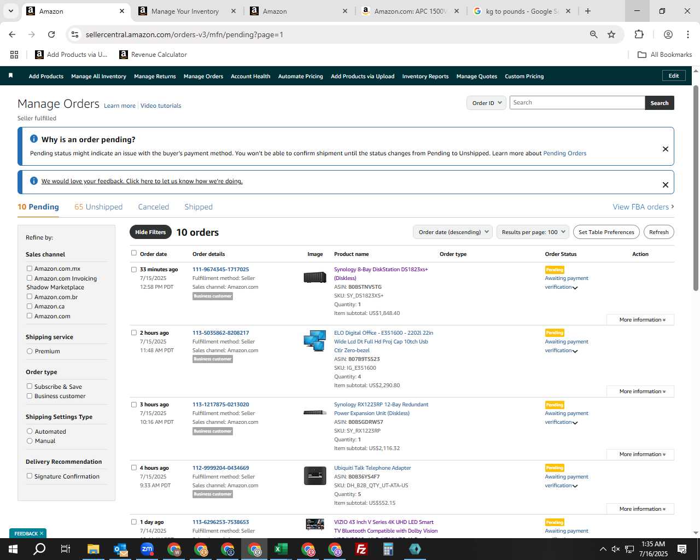This screenshot has height=560, width=700.
Task: Close the 'Why is an order pending?' banner
Action: [666, 149]
